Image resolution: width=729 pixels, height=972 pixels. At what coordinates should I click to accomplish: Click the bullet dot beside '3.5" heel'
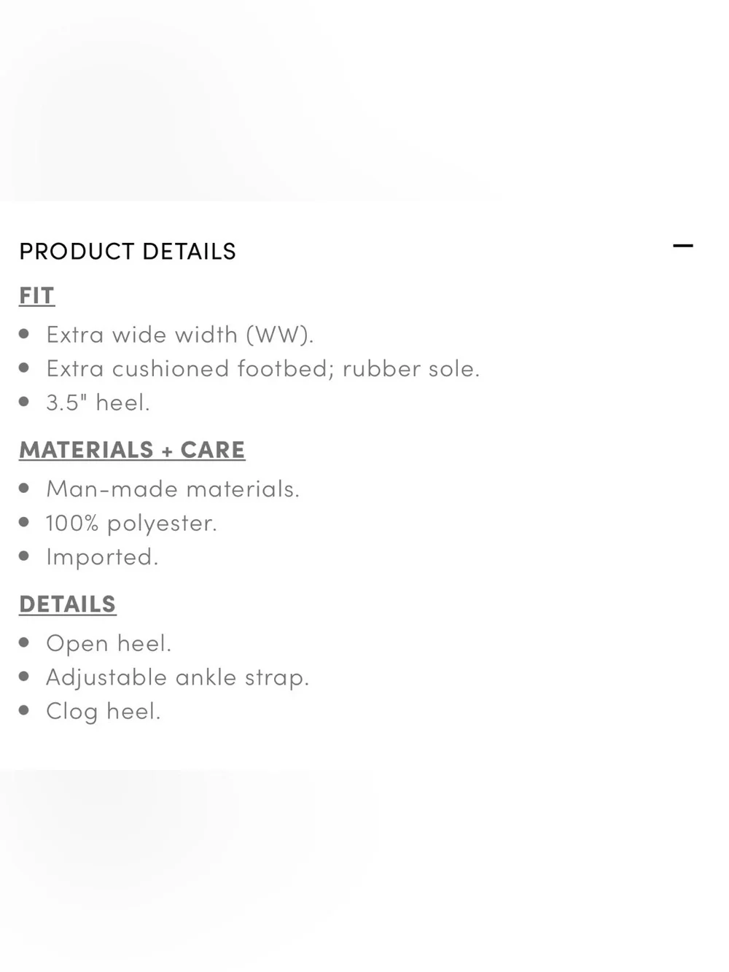point(24,401)
